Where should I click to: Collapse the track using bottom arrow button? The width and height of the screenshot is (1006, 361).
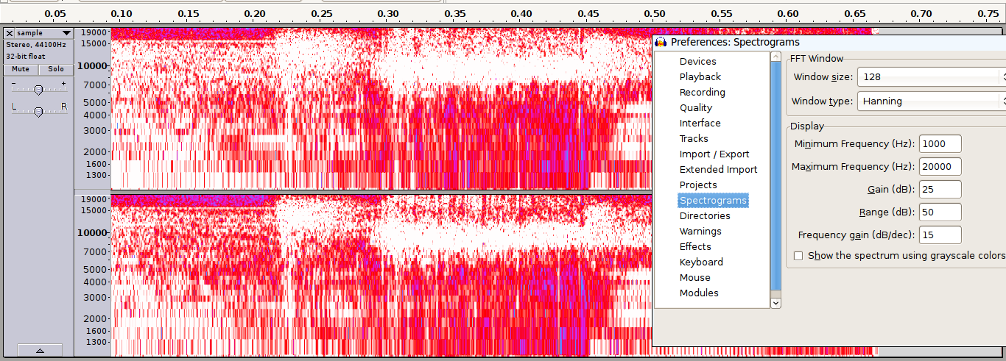(39, 350)
